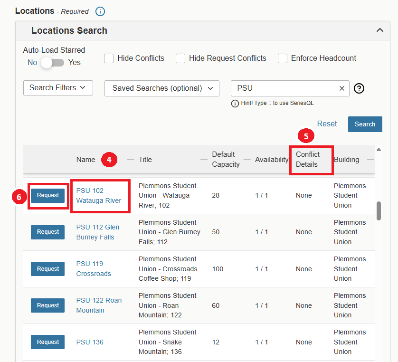Image resolution: width=398 pixels, height=362 pixels.
Task: Open the PSU 136 link
Action: (x=90, y=342)
